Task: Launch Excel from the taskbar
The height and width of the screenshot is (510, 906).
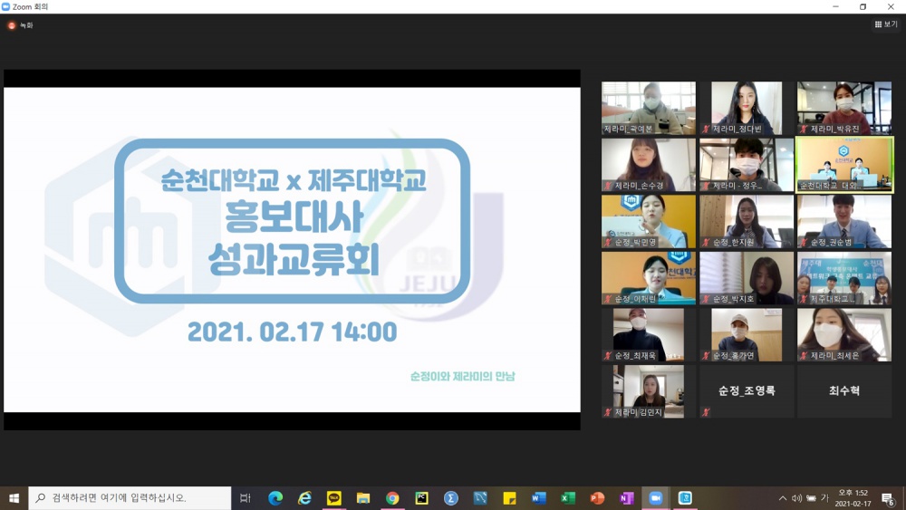Action: pos(568,498)
